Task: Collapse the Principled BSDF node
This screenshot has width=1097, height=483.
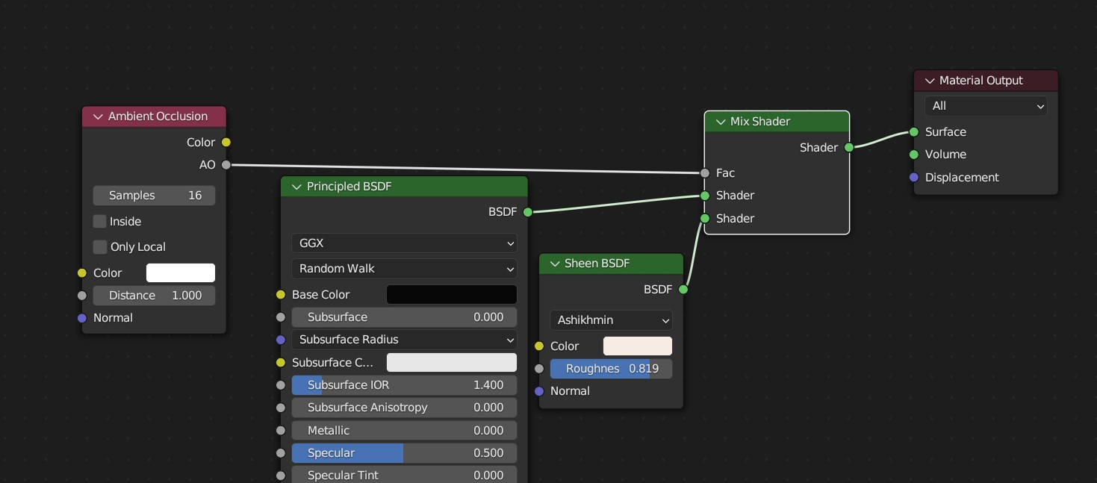Action: 296,187
